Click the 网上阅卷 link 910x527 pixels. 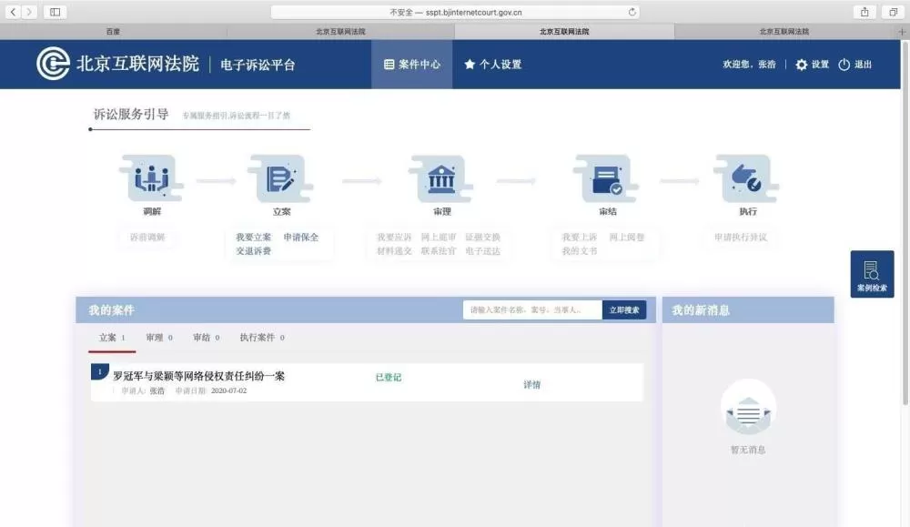pos(627,238)
